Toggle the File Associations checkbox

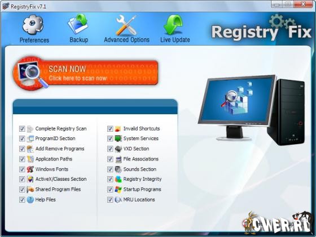(x=110, y=159)
